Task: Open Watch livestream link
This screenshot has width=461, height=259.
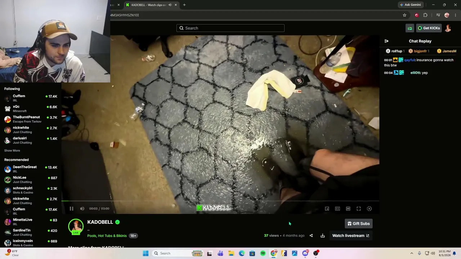Action: click(x=350, y=236)
